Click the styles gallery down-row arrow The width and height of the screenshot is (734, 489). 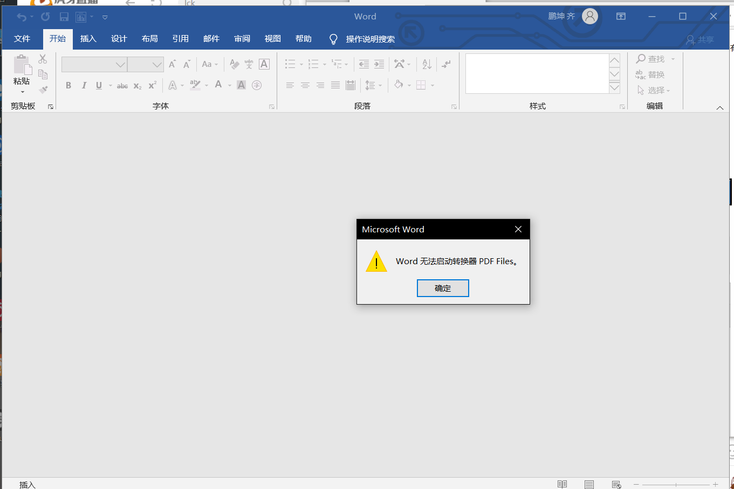[614, 74]
